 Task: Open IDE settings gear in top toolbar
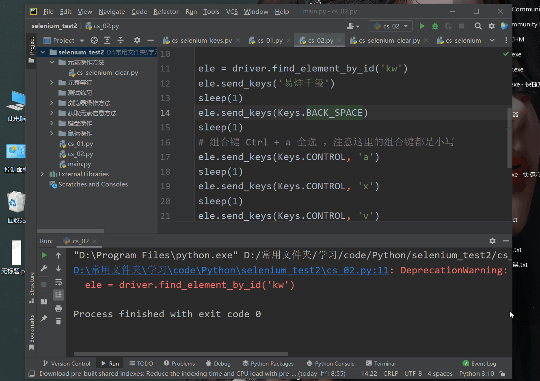tap(492, 26)
